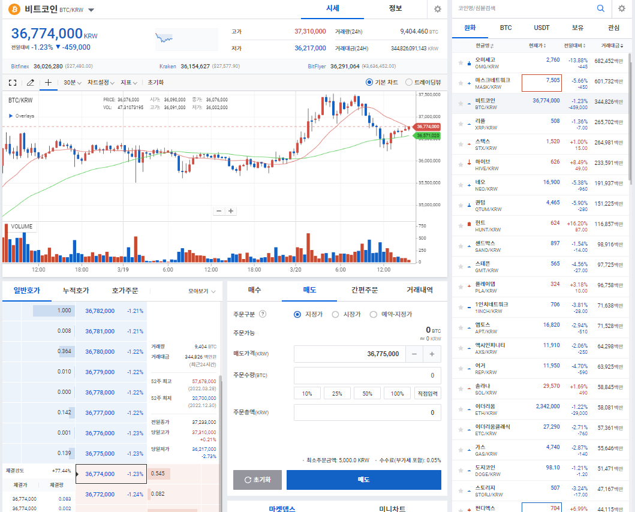Open order type help question icon

pos(263,314)
